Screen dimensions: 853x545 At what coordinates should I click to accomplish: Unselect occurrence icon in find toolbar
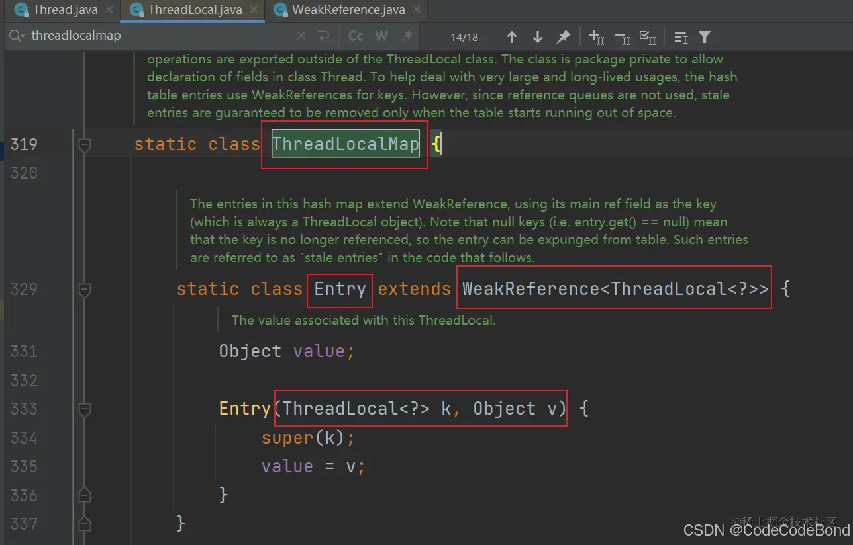coord(622,37)
